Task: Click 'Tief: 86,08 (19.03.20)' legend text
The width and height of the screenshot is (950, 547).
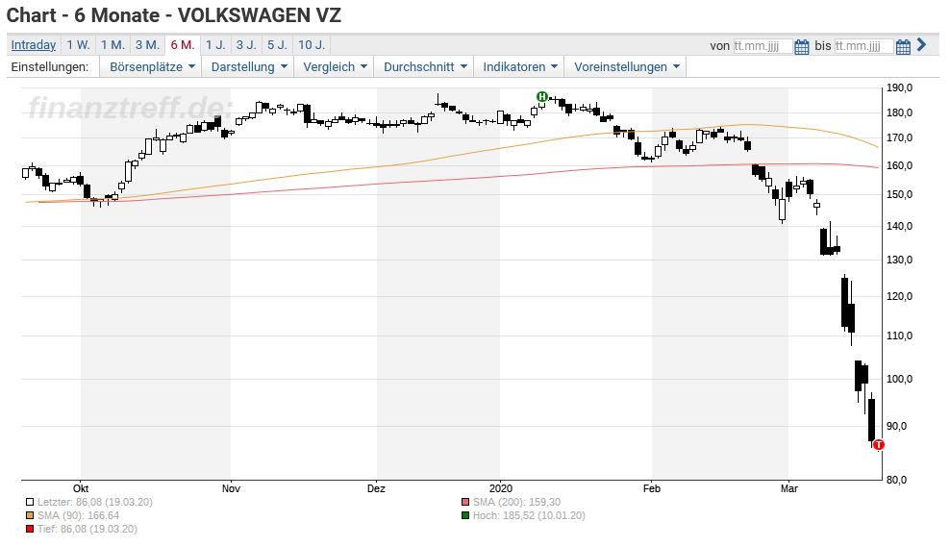Action: coord(87,529)
